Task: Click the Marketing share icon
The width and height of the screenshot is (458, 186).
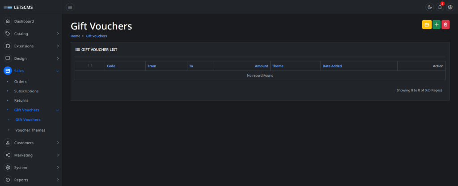Action: [x=8, y=155]
